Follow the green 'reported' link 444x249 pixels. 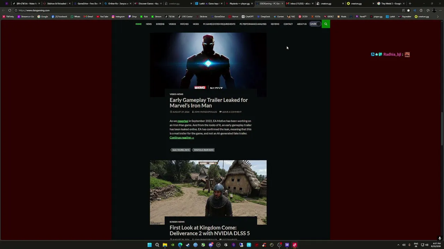tap(183, 121)
